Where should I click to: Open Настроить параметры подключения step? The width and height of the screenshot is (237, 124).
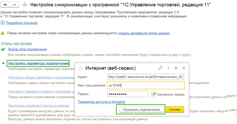39,63
